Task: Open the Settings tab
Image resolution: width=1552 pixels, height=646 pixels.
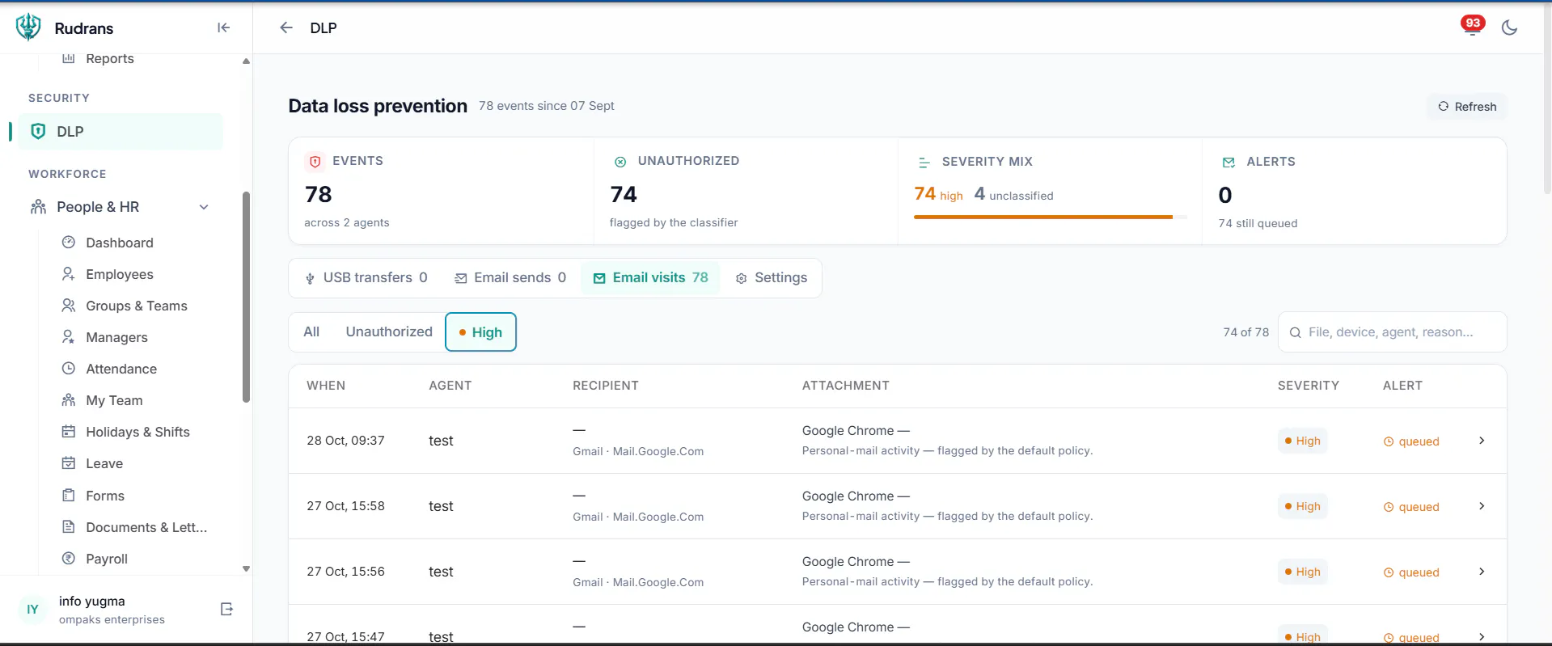Action: pos(772,277)
